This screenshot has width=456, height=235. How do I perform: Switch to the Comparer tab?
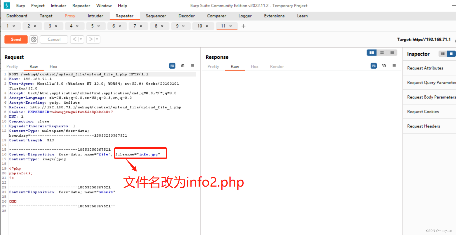coord(217,16)
